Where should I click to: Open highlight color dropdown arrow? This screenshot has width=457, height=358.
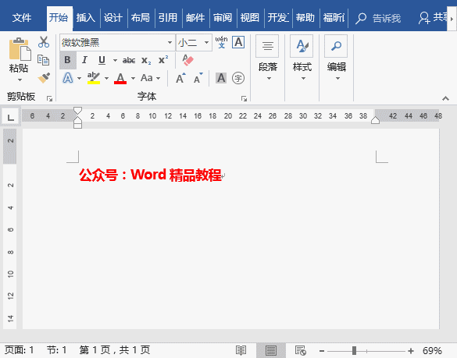coord(107,78)
